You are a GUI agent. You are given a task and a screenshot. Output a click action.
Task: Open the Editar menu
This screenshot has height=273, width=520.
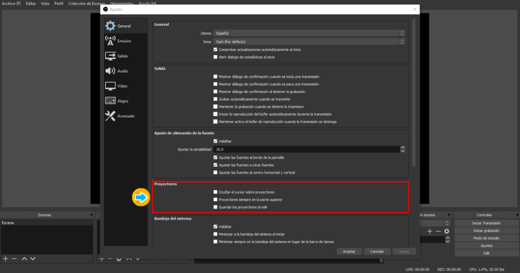point(31,4)
